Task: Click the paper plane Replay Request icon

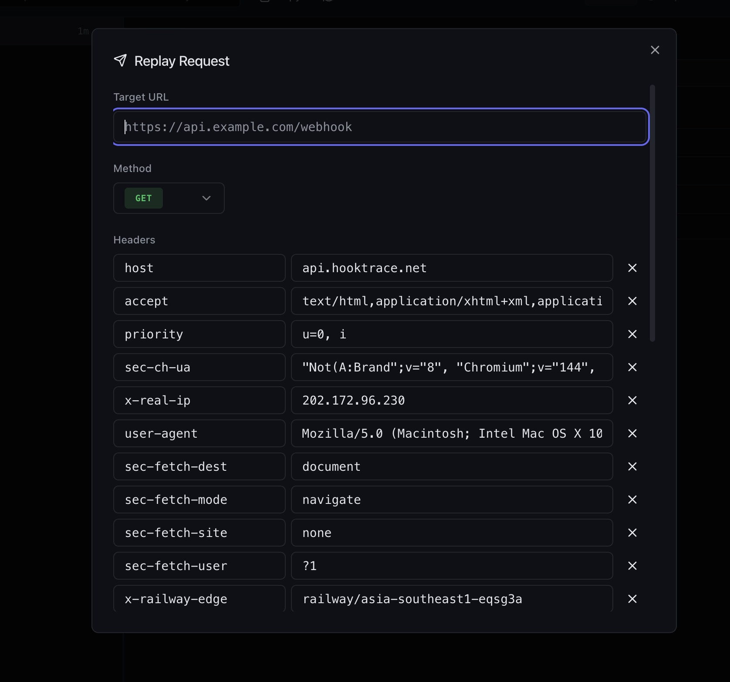Action: [120, 61]
